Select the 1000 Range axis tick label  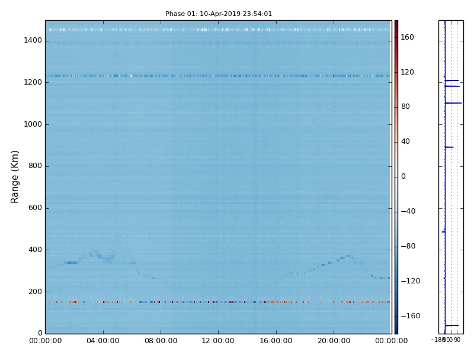tap(33, 124)
